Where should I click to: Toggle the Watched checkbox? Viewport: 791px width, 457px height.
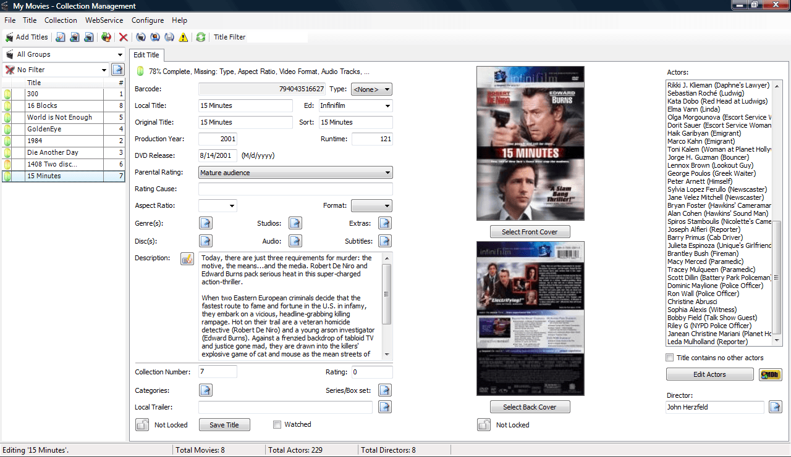point(277,424)
